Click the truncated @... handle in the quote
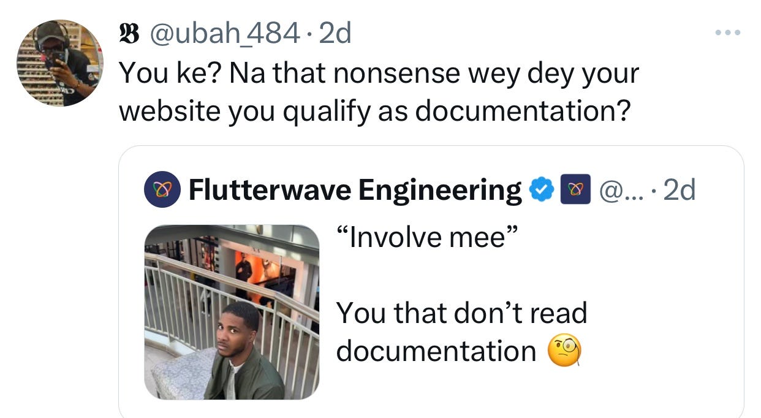The height and width of the screenshot is (418, 761). [620, 191]
